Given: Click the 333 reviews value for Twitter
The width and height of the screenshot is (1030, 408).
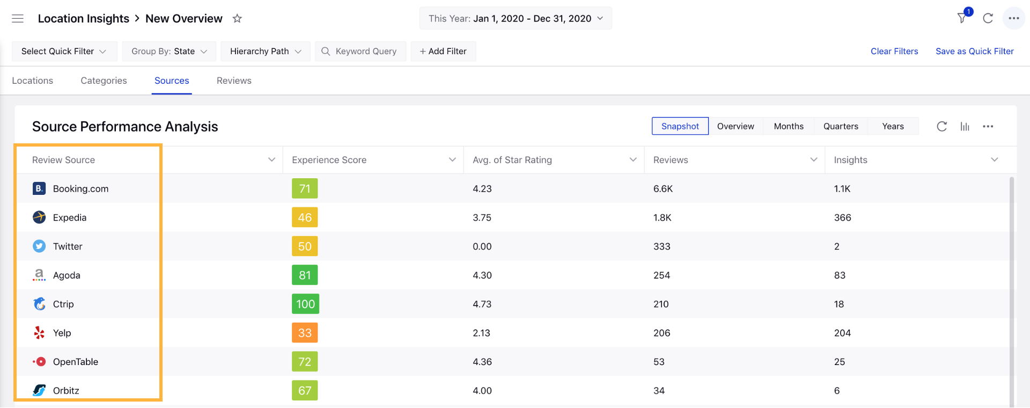Looking at the screenshot, I should (661, 247).
